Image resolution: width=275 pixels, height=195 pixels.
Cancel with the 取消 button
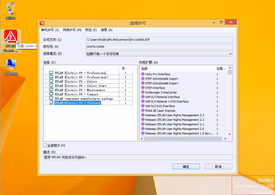(218, 167)
